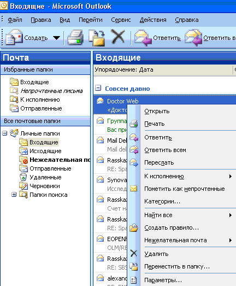Screen dimensions: 236x286
Task: Choose Параметры... in context menu
Action: pyautogui.click(x=182, y=280)
